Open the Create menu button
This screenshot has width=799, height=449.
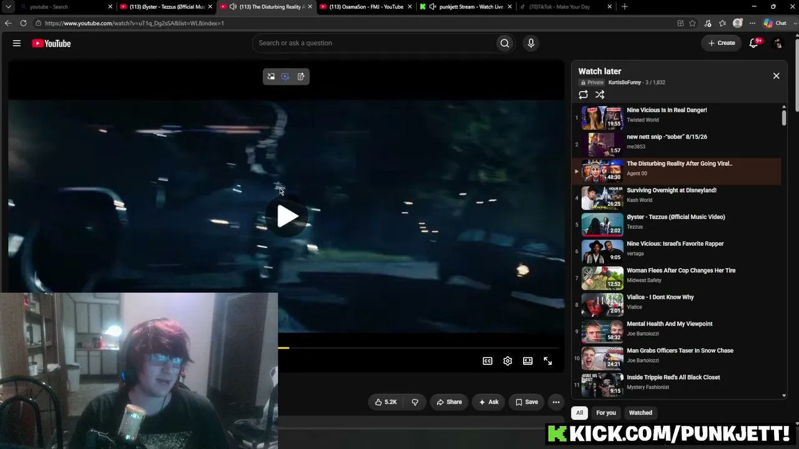tap(722, 43)
